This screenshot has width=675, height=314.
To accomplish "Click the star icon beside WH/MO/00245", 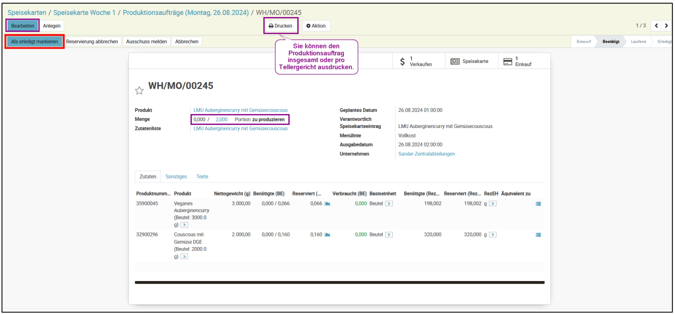I will (x=139, y=90).
